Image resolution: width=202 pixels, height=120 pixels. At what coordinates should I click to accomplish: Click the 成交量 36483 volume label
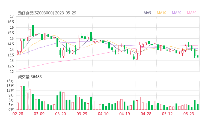click(x=30, y=77)
